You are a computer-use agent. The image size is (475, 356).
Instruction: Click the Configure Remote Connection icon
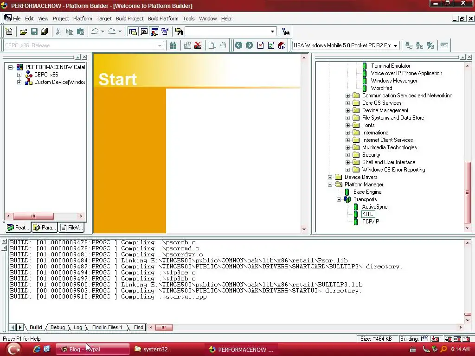coord(430,45)
